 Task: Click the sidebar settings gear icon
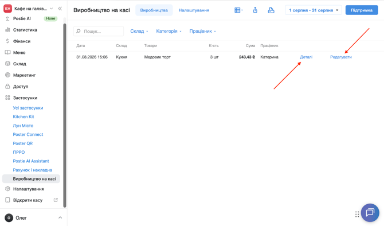tap(7, 189)
